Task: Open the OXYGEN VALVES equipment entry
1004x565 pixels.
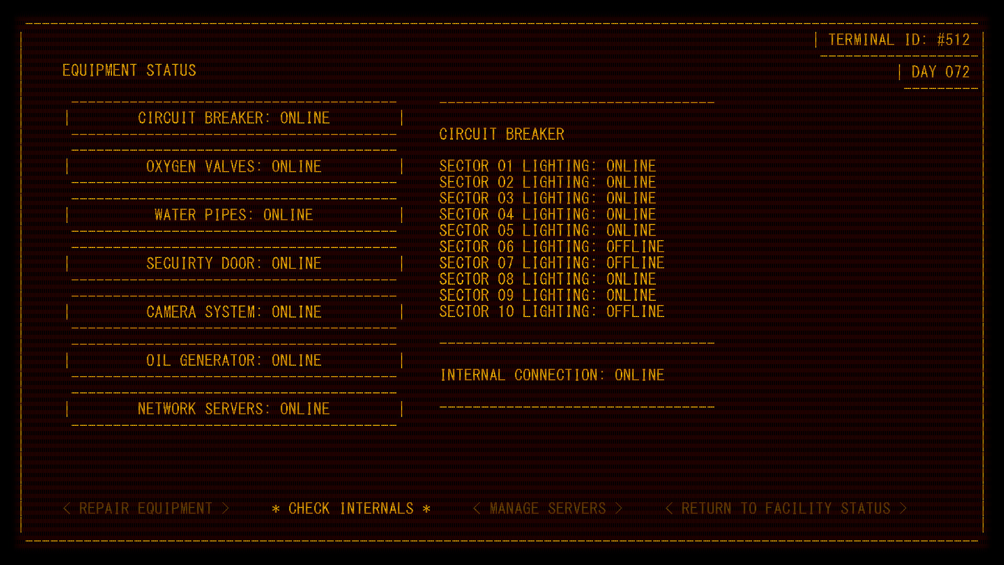Action: click(x=234, y=166)
